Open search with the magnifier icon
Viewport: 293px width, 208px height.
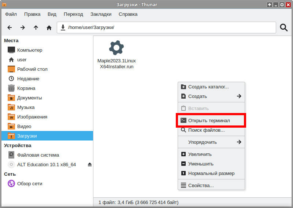tap(283, 28)
